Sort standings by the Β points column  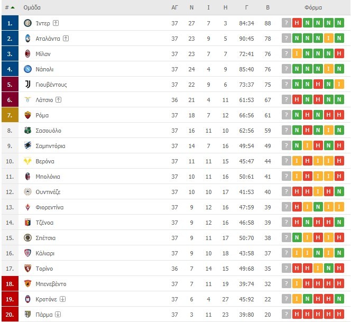pyautogui.click(x=267, y=8)
